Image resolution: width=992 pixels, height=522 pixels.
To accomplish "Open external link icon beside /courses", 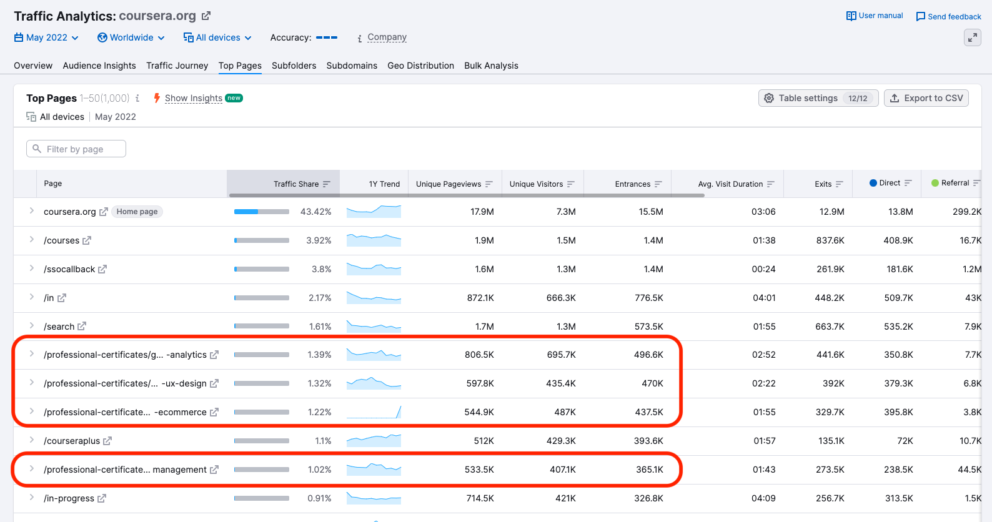I will point(87,240).
